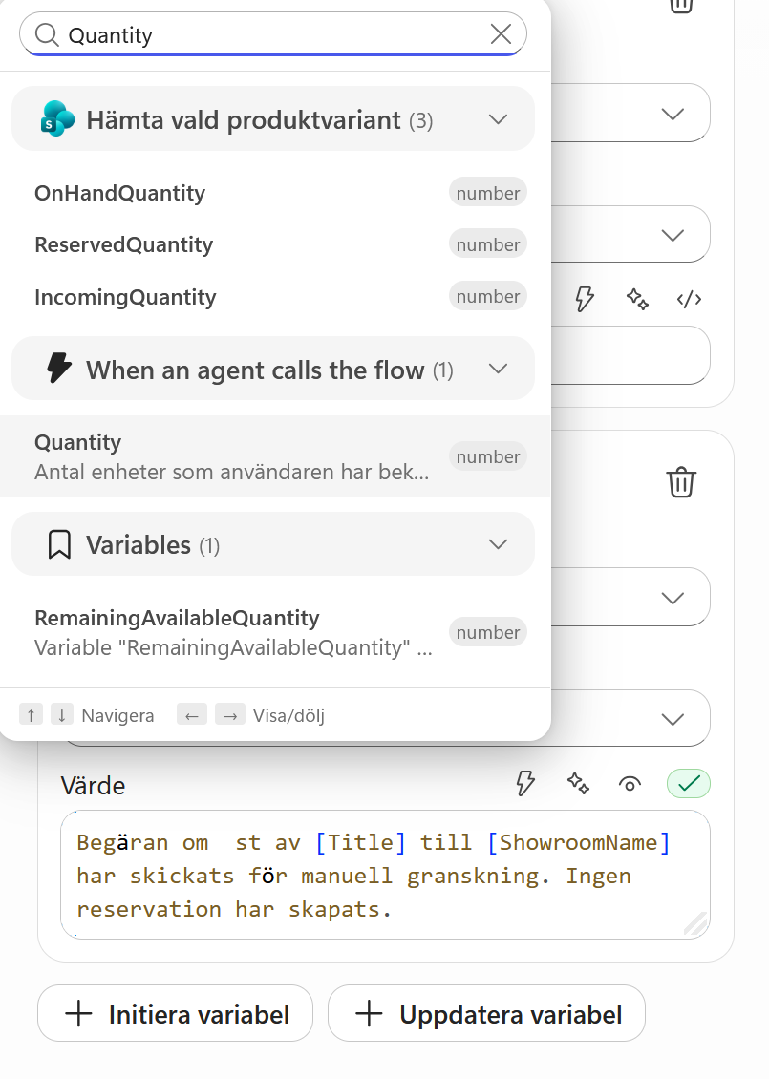The height and width of the screenshot is (1079, 769).
Task: Pick the IncomingQuantity item
Action: click(x=275, y=297)
